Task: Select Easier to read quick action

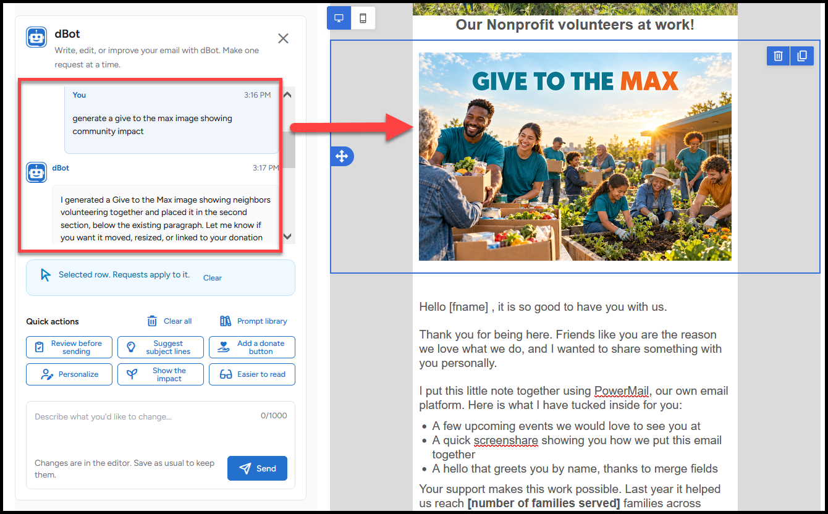Action: coord(252,374)
